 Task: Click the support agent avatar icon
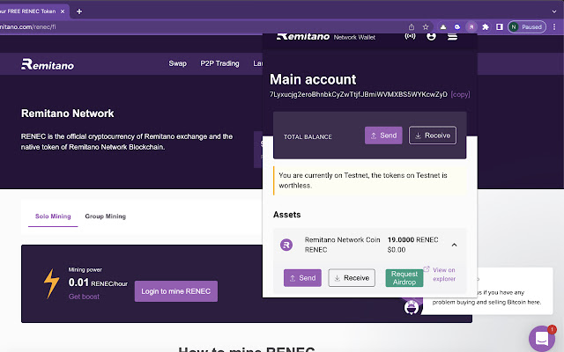tap(412, 307)
